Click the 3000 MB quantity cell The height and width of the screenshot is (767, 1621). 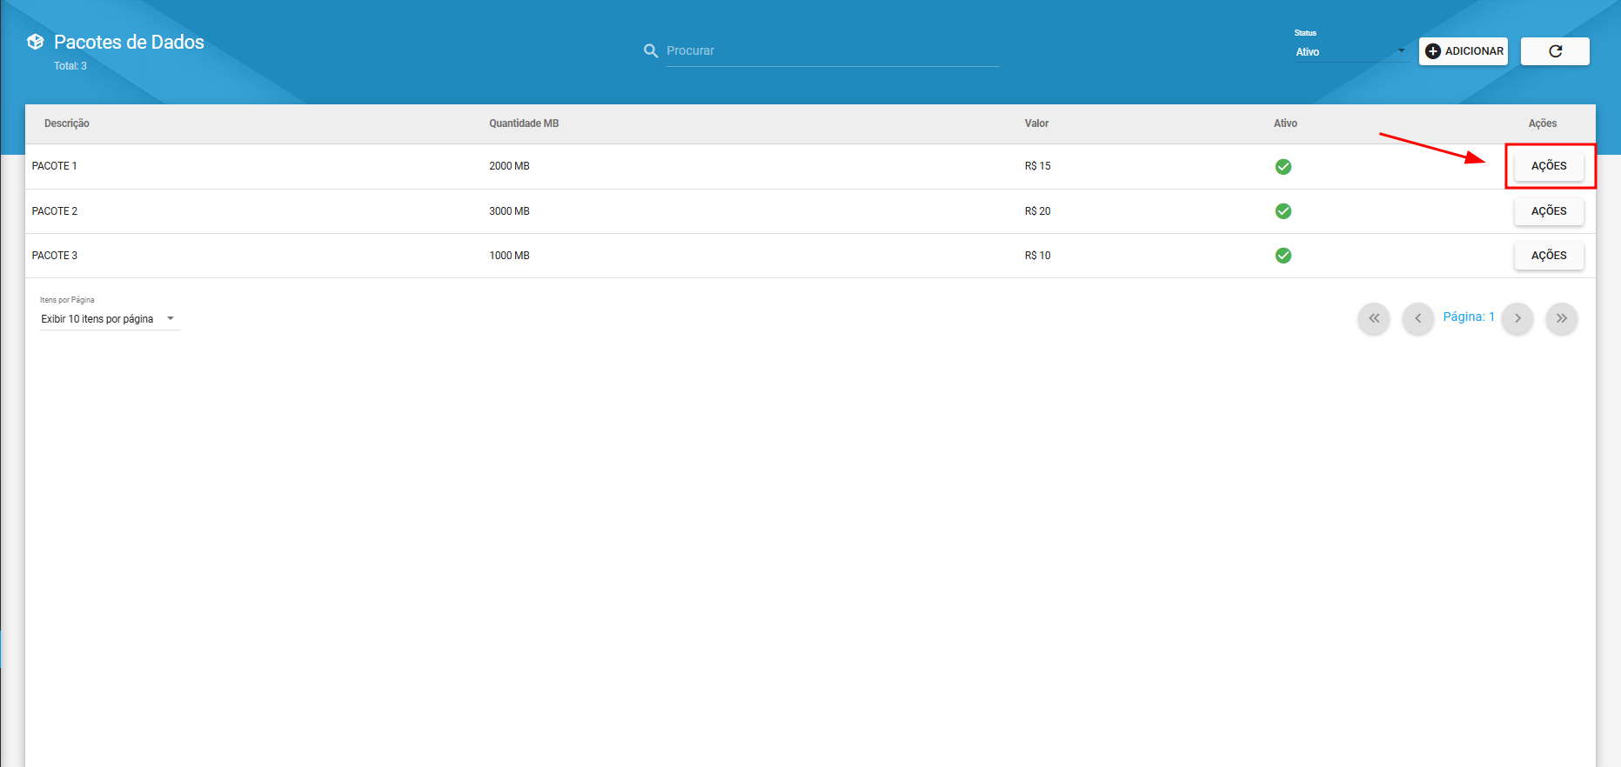point(509,211)
